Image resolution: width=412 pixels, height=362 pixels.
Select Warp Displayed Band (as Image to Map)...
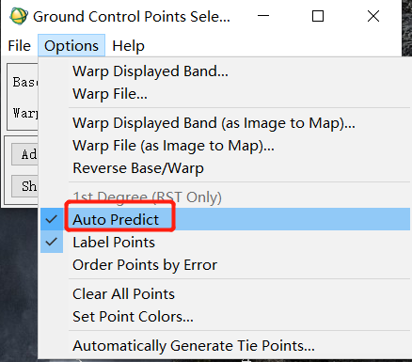point(225,123)
